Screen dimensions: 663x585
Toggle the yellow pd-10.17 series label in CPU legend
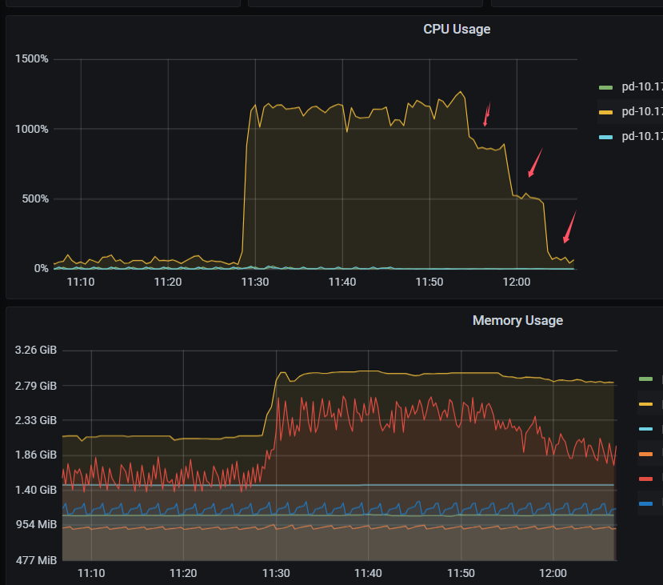[642, 111]
